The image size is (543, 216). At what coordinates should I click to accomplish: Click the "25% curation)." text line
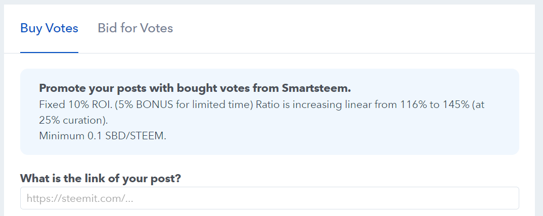tap(73, 121)
